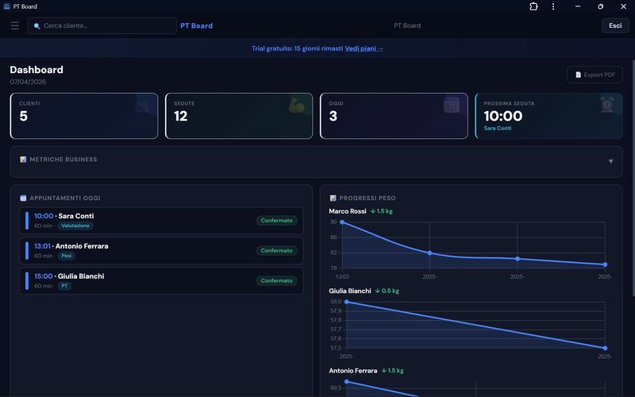Click the 82 kg point on Marco Rossi chart
Image resolution: width=635 pixels, height=397 pixels.
429,252
